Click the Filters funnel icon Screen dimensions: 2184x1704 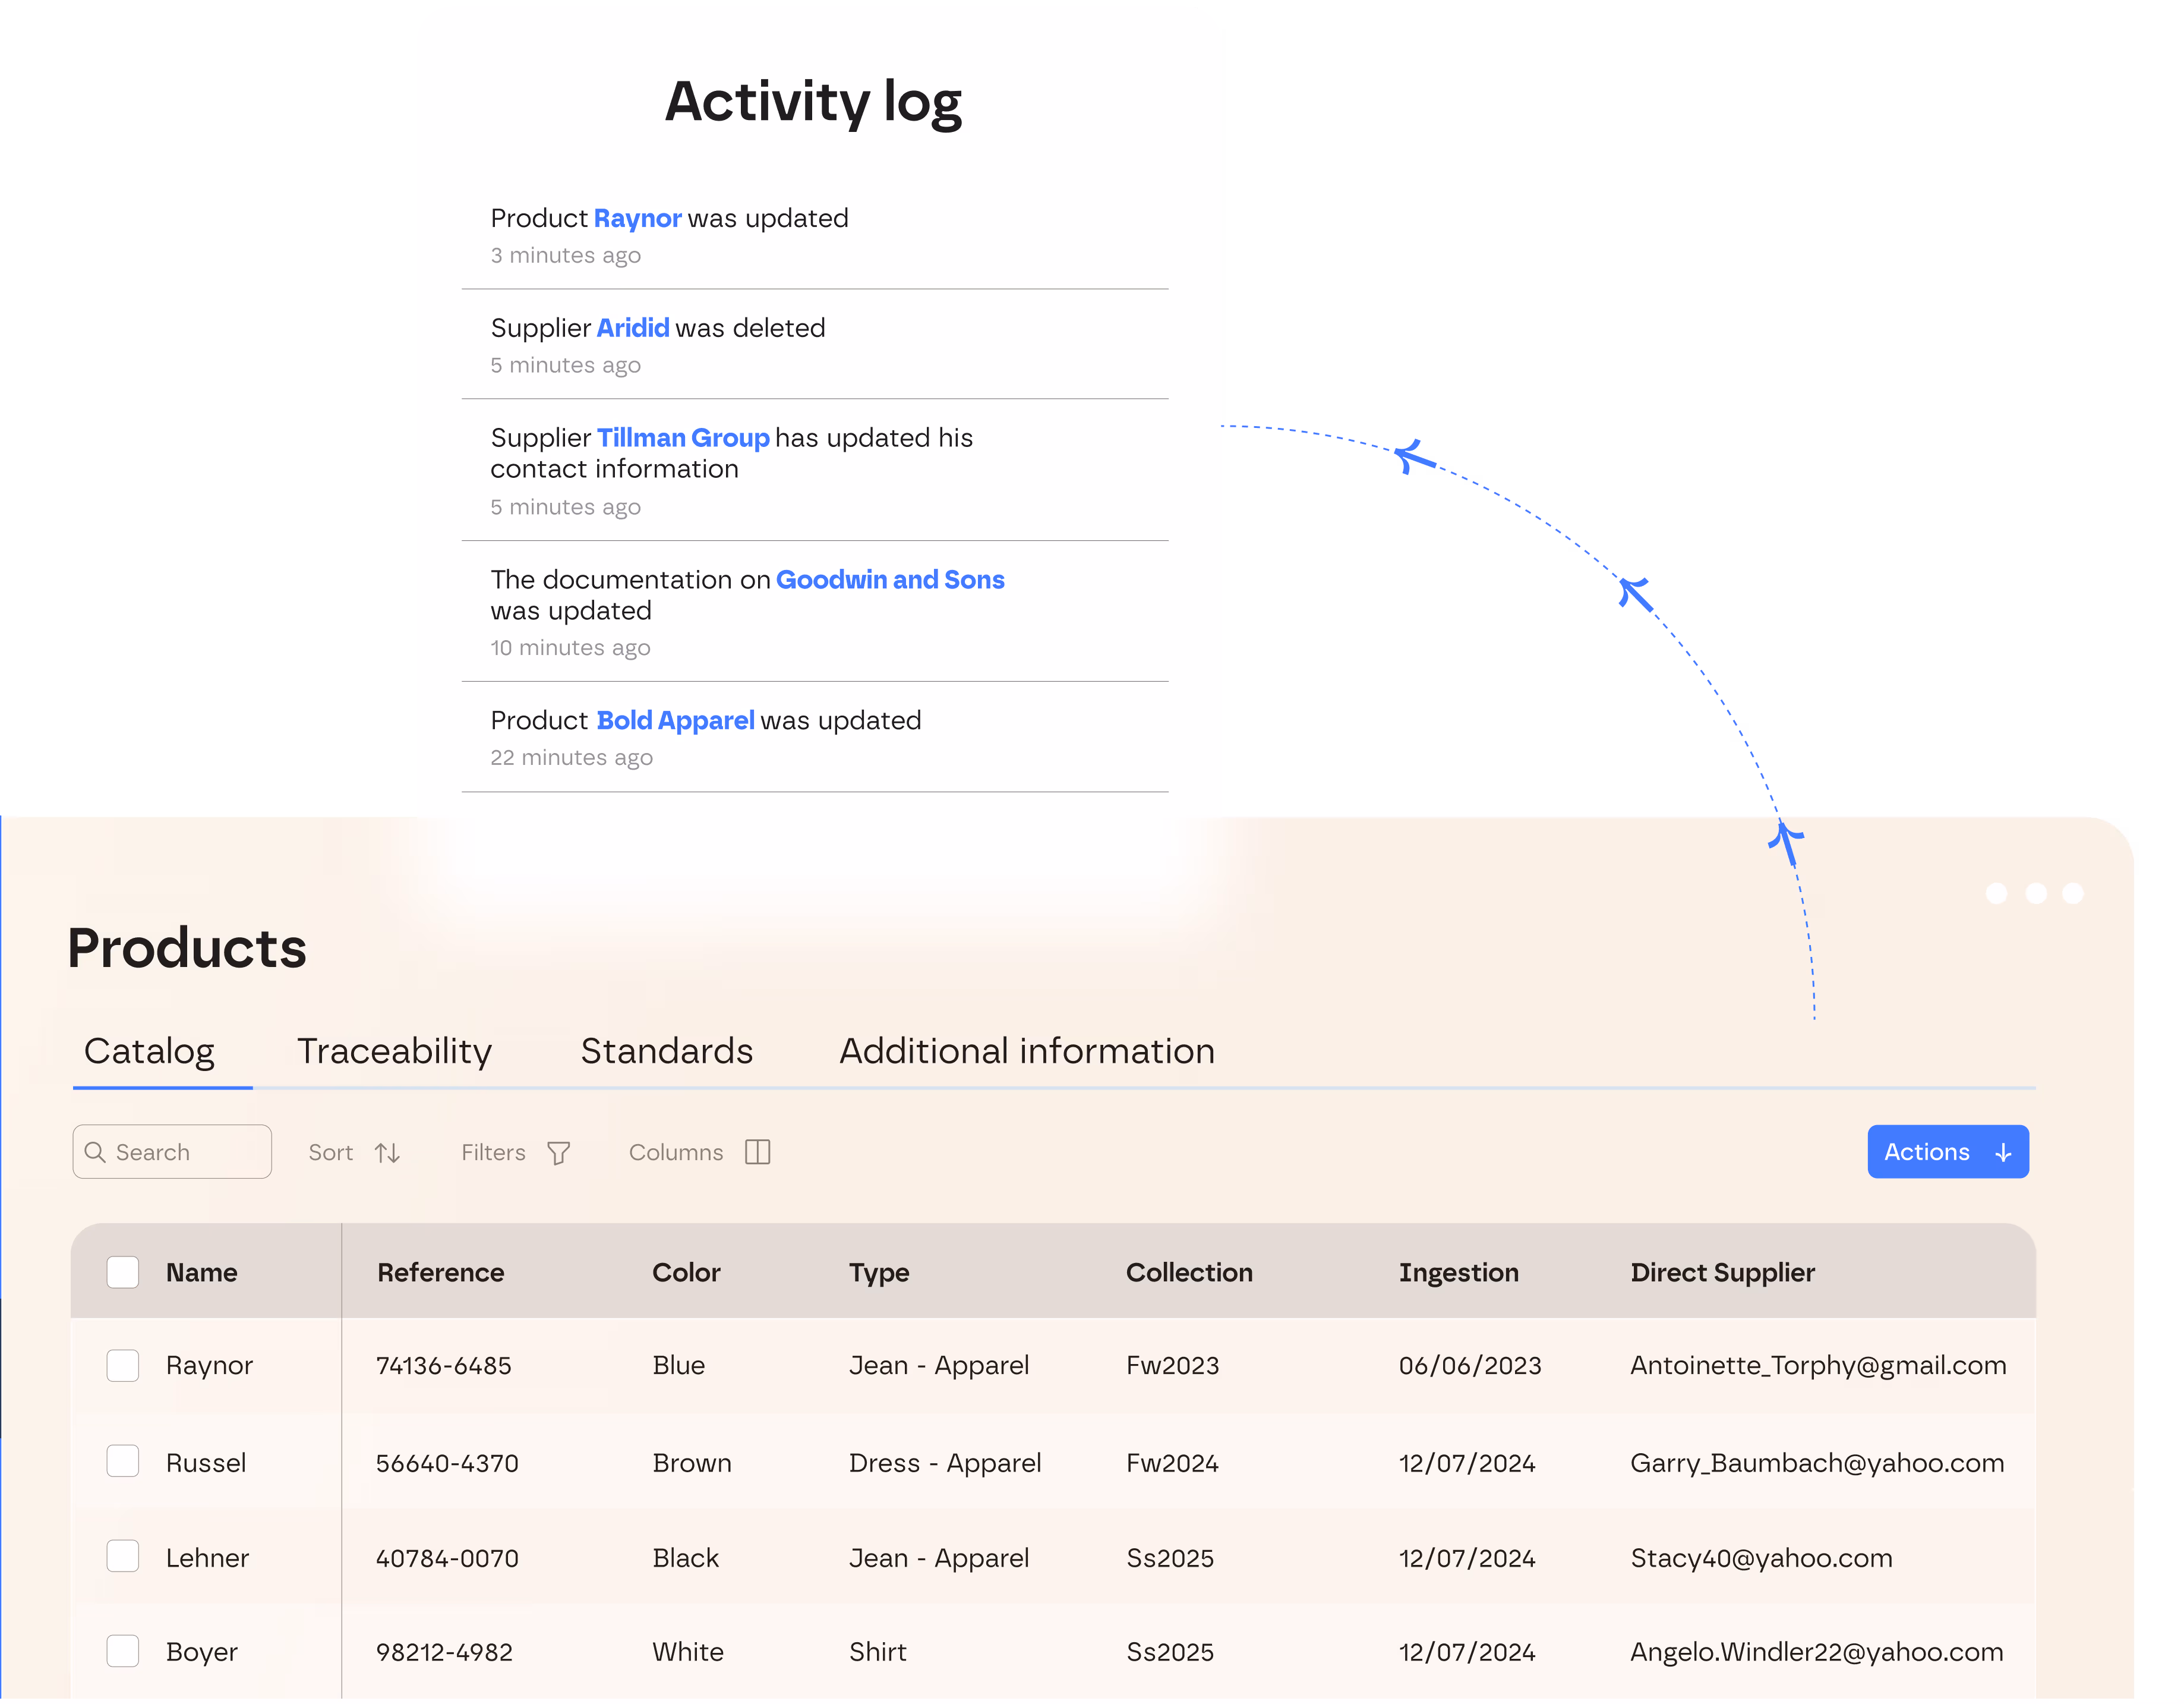coord(559,1152)
